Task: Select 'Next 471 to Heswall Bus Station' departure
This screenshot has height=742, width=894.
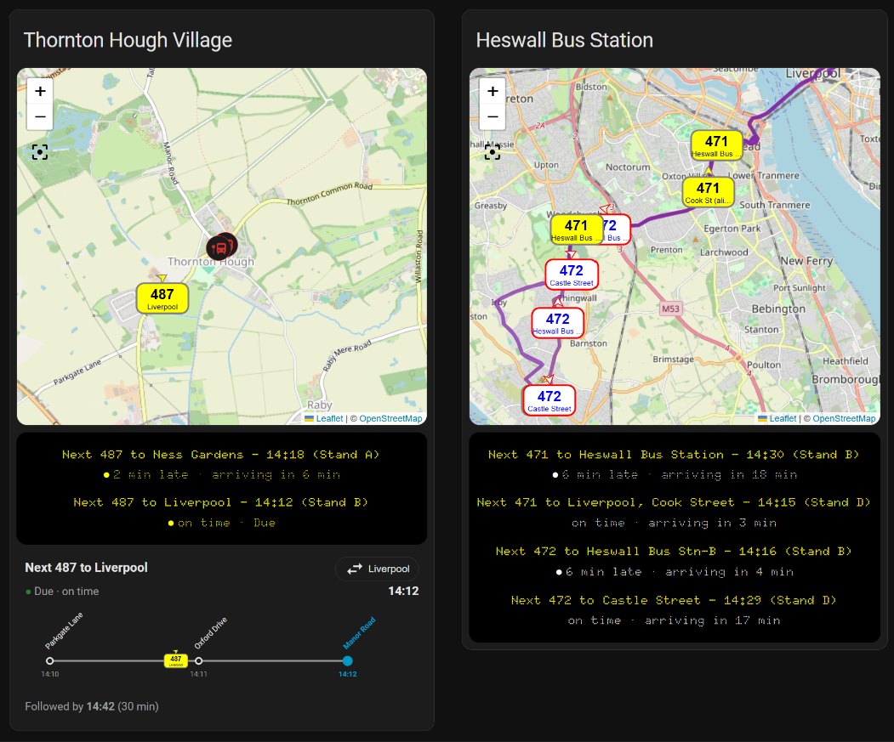Action: 674,455
